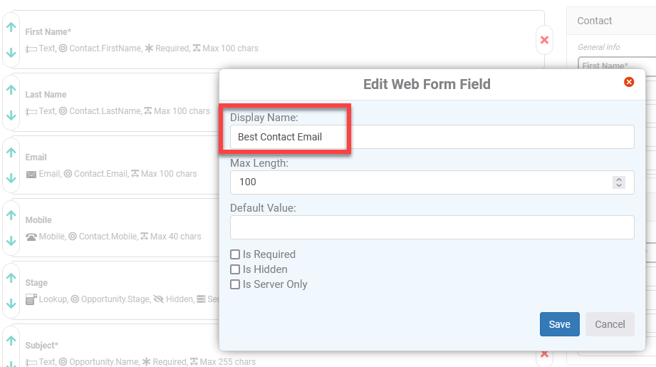Move Email field down with arrow
Screen dimensions: 656x367
11,178
